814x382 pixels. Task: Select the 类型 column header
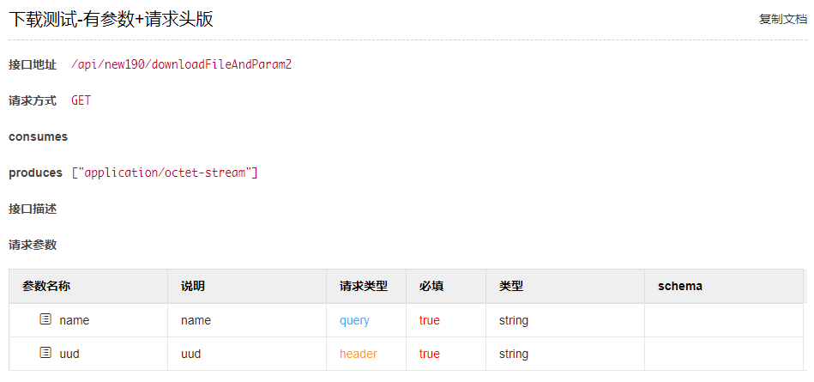pyautogui.click(x=511, y=286)
